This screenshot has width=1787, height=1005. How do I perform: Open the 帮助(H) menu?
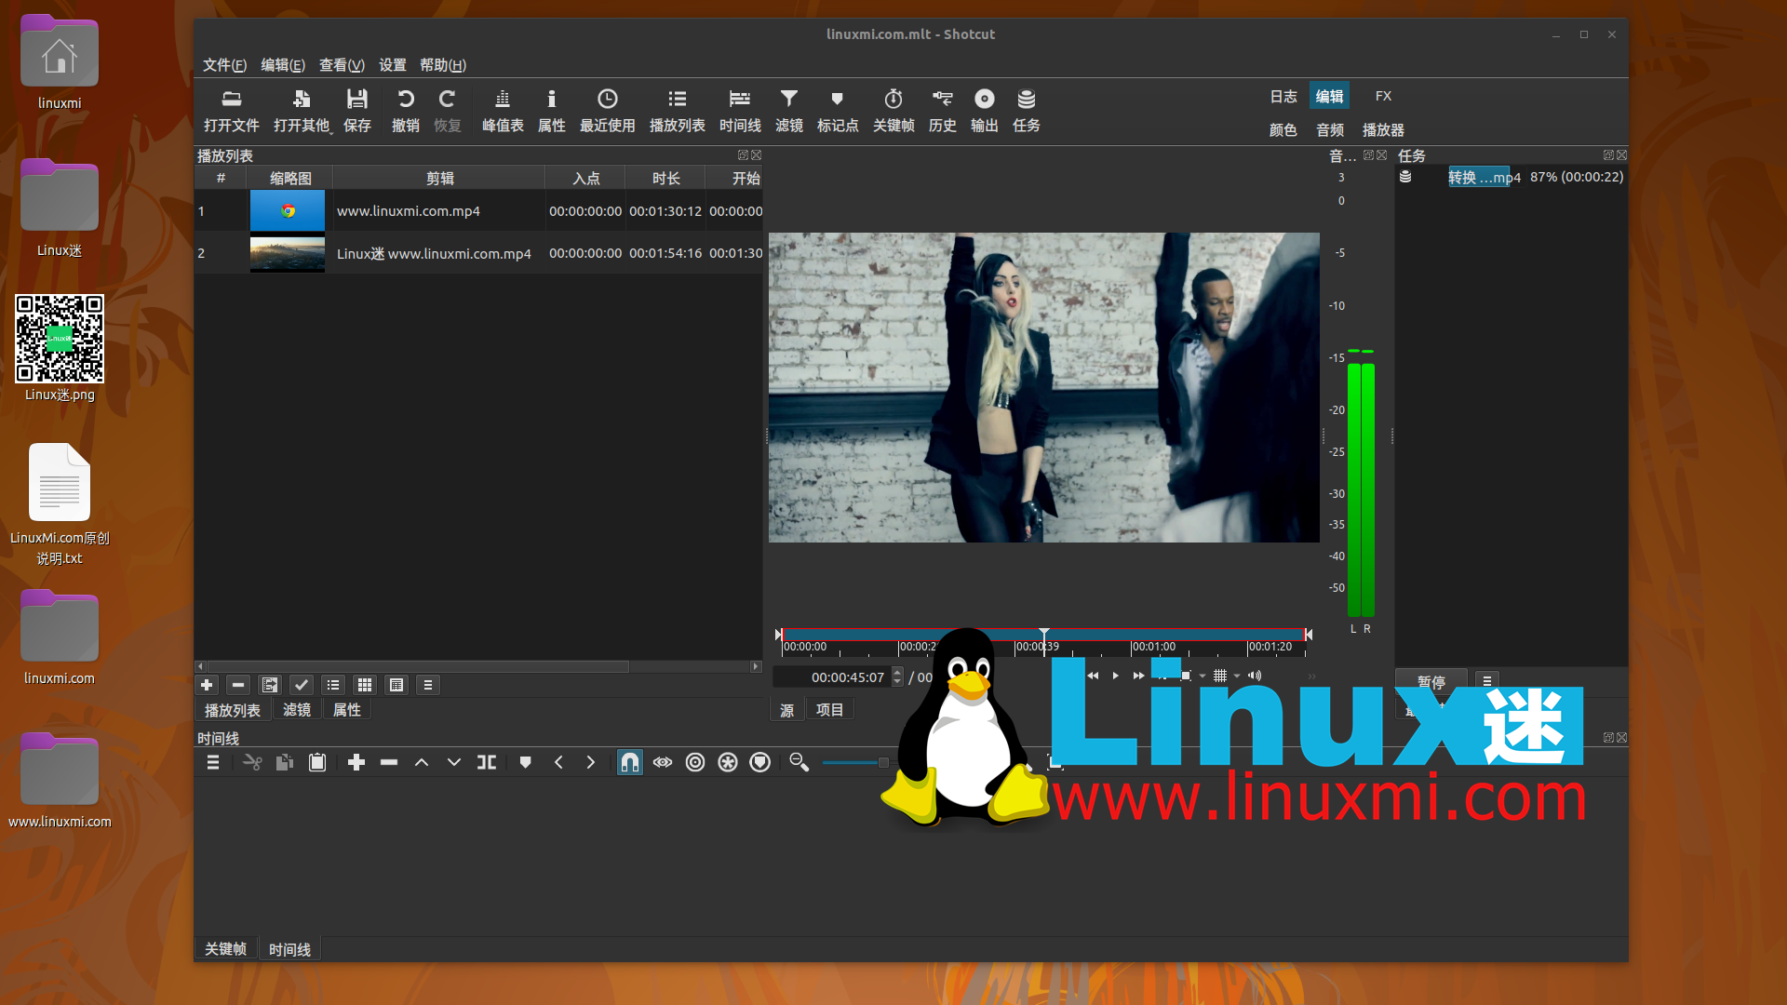(x=443, y=65)
